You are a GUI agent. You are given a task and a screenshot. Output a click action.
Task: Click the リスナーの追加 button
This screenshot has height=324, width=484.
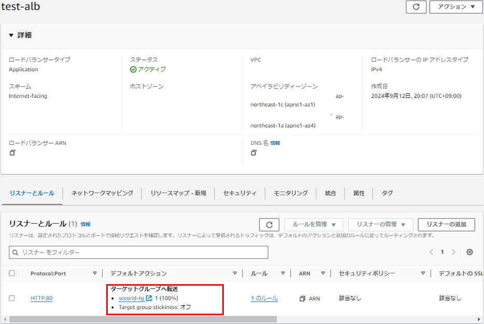pos(446,225)
